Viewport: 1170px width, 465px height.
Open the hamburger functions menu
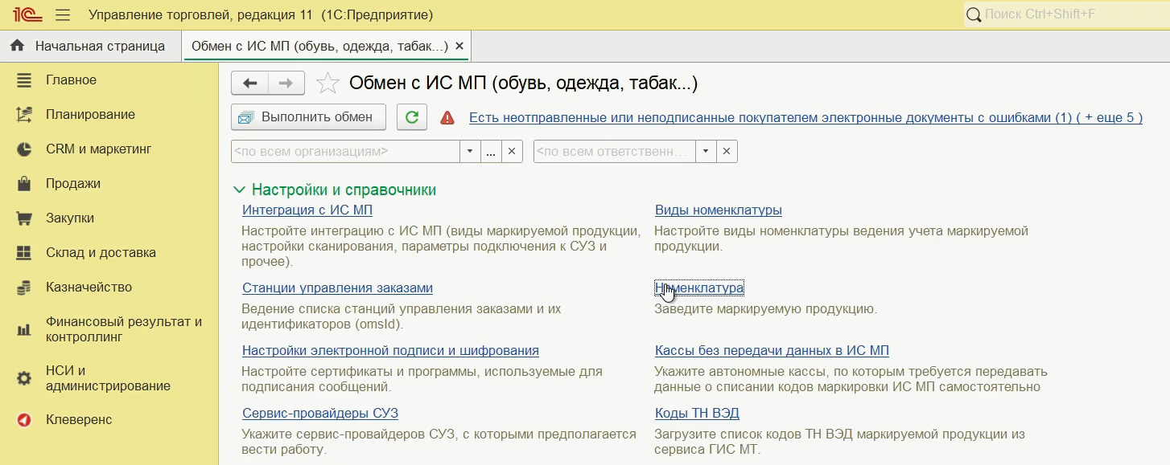(x=63, y=15)
